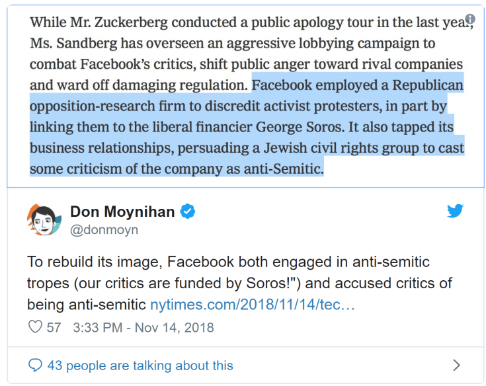The width and height of the screenshot is (486, 386).
Task: Click the 3:33 PM - Nov 14, 2018 timestamp
Action: (143, 327)
